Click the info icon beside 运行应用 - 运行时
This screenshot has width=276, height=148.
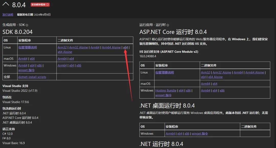pyautogui.click(x=168, y=25)
